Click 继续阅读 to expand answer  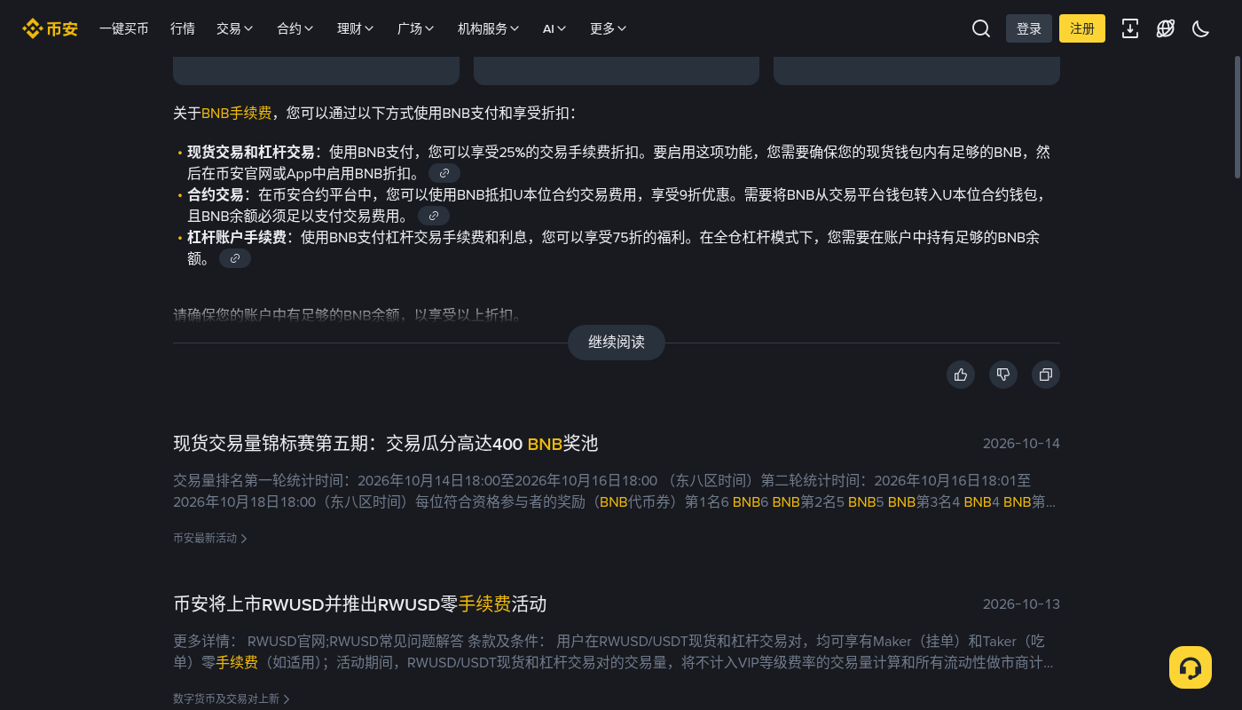(617, 343)
